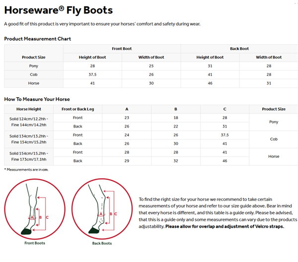Viewport: 298px width, 262px height.
Task: Click the Measurements are in cm footnote
Action: click(x=27, y=170)
